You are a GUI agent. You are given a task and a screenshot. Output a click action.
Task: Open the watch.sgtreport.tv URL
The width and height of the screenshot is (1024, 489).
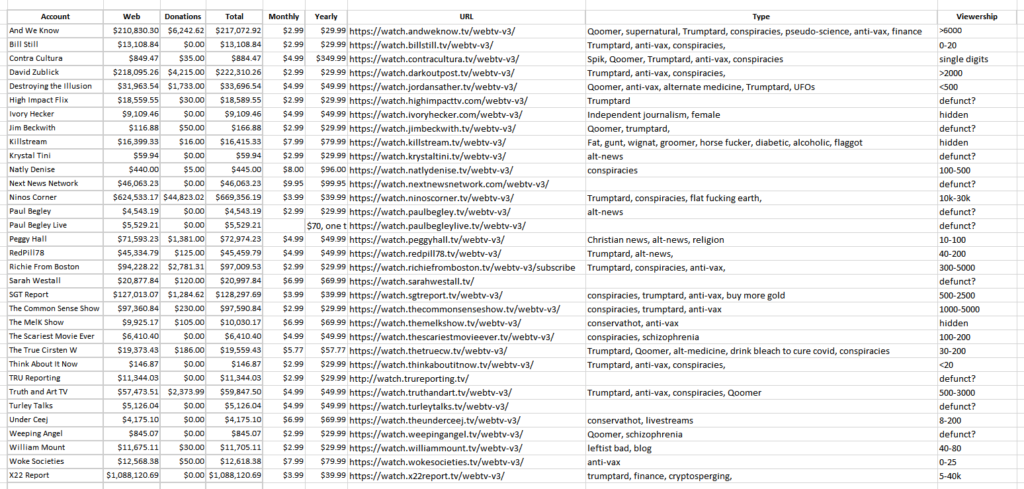pos(425,295)
